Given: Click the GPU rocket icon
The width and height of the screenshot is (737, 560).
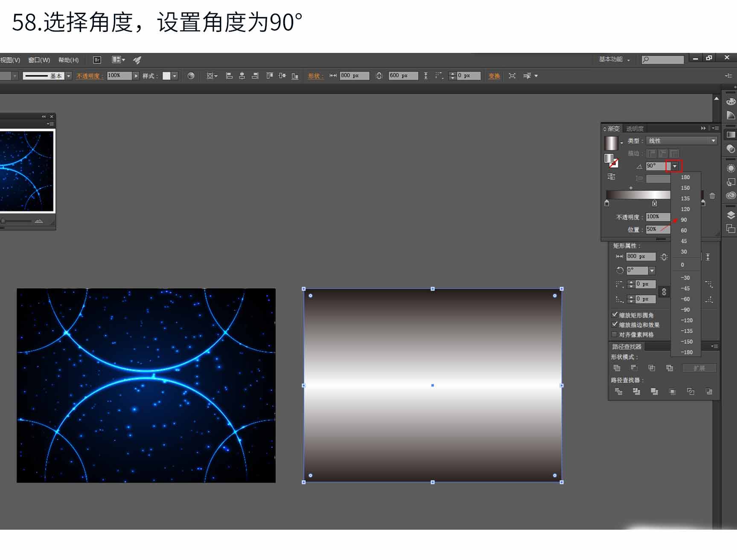Looking at the screenshot, I should pos(137,60).
